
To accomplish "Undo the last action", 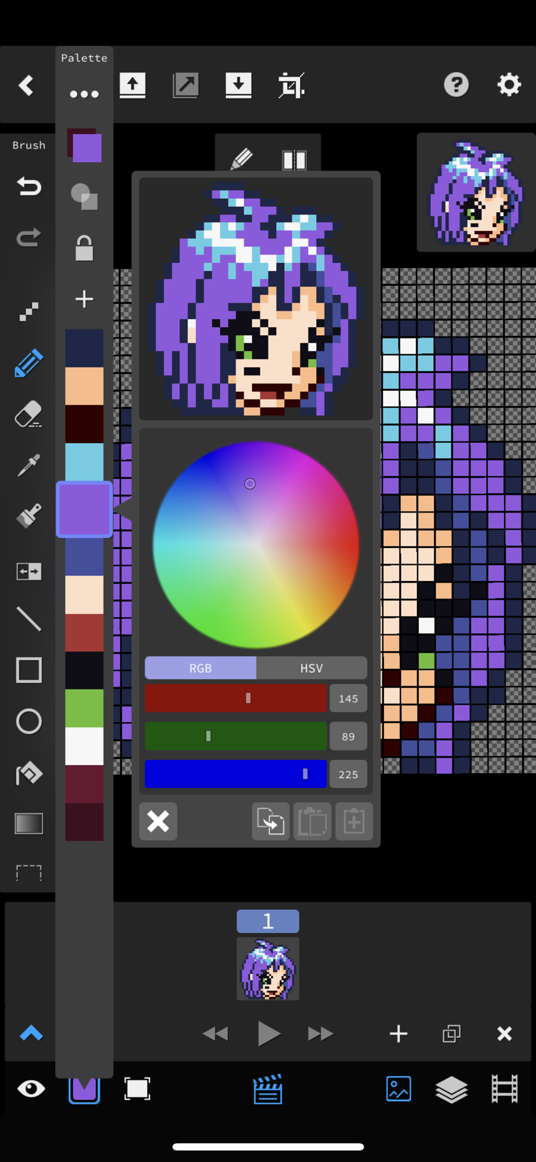I will click(28, 187).
